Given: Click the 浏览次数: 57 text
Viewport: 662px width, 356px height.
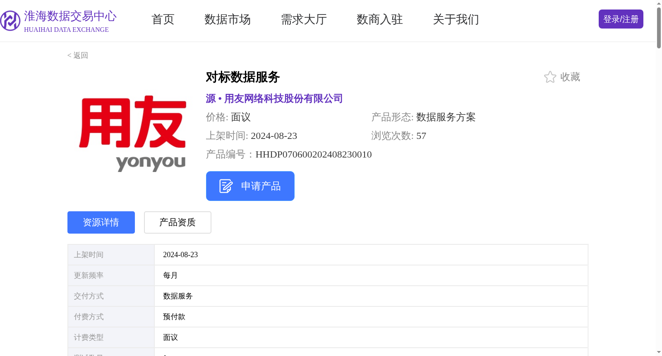Looking at the screenshot, I should tap(399, 136).
